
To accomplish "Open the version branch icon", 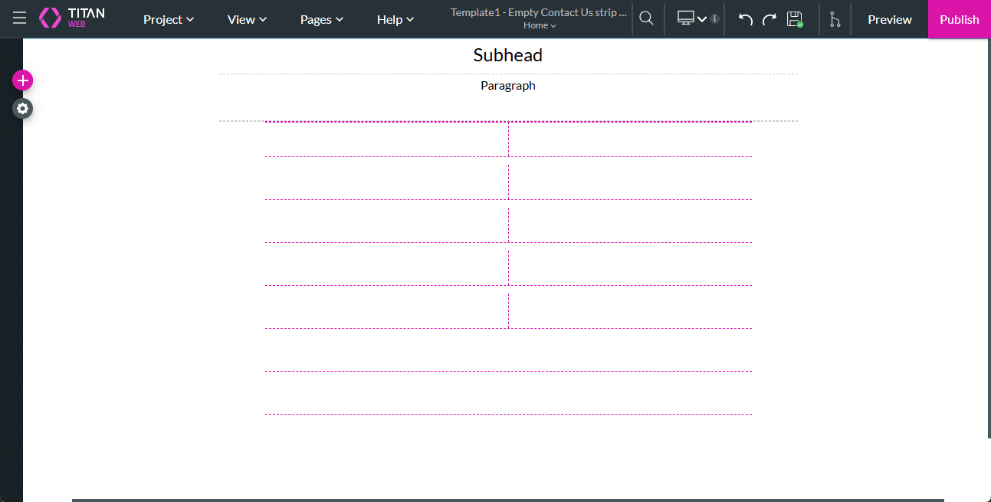I will click(x=835, y=19).
